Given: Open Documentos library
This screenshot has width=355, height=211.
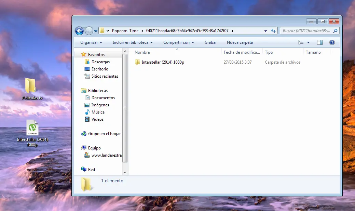Looking at the screenshot, I should (x=103, y=98).
